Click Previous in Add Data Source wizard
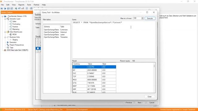The image size is (198, 111). [x=128, y=103]
